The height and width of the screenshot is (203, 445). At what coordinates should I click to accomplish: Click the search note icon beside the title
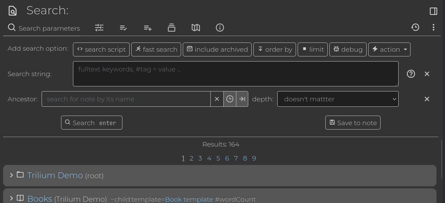pyautogui.click(x=13, y=11)
